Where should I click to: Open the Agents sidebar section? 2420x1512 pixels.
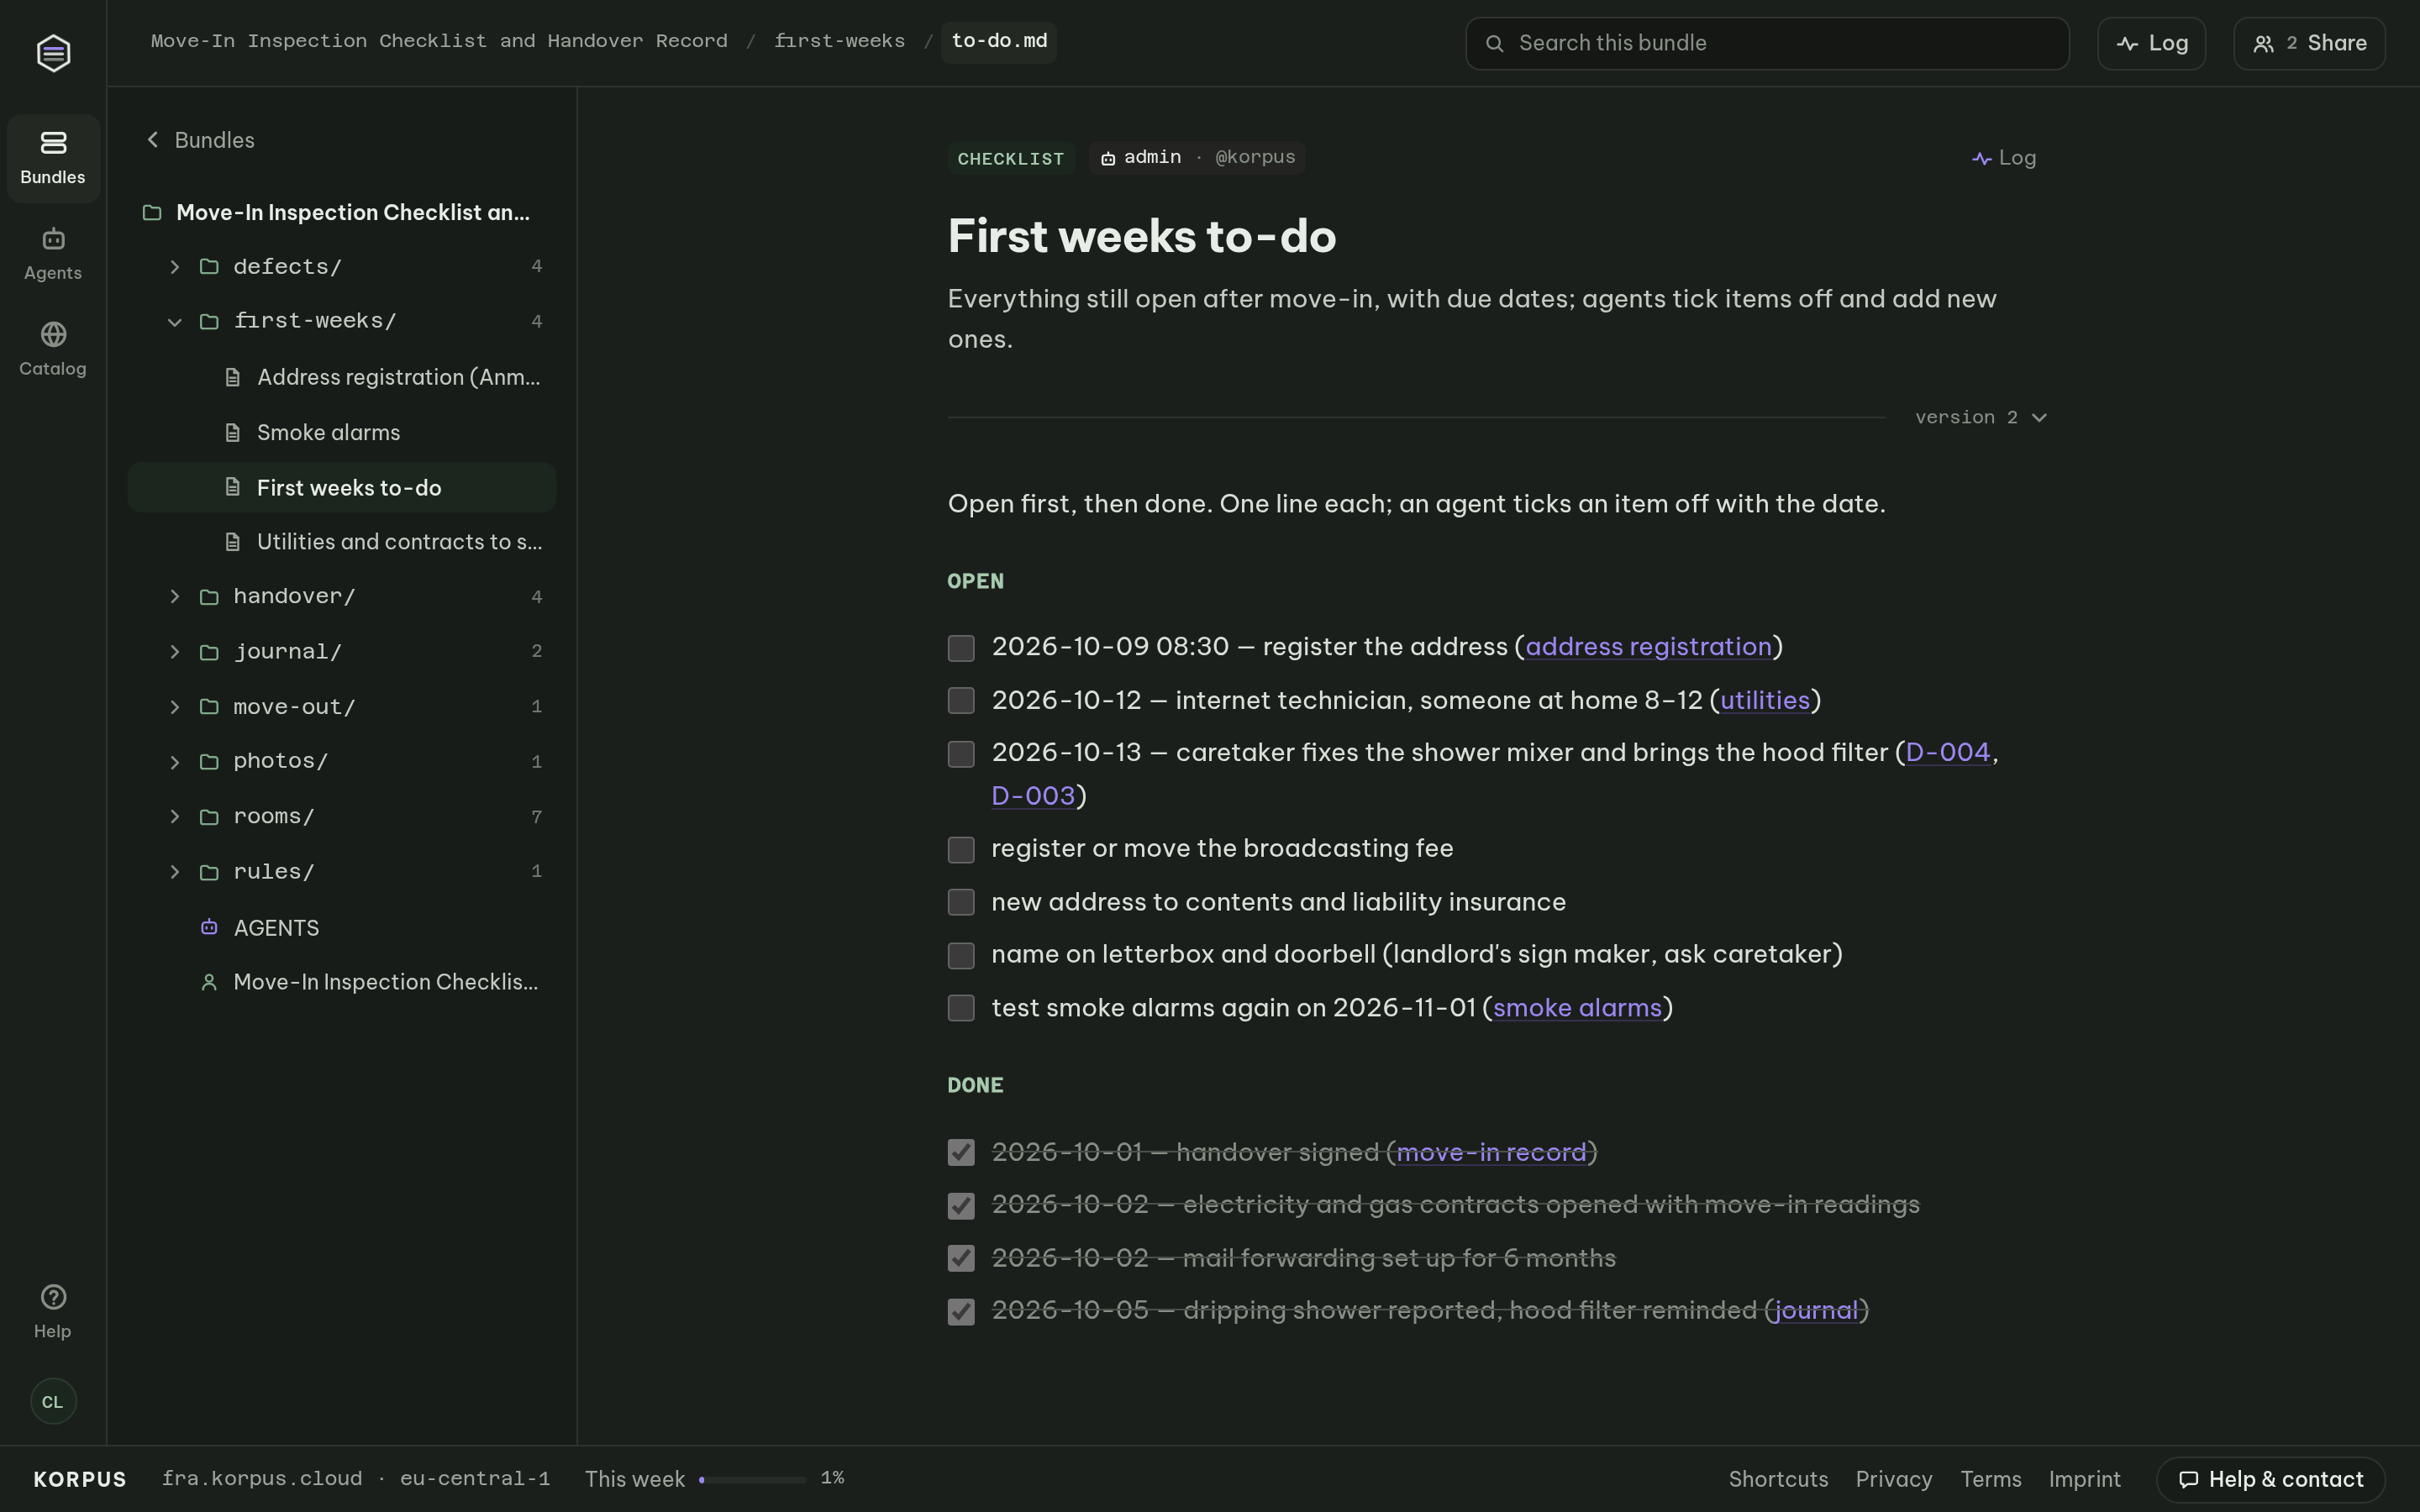[x=53, y=254]
